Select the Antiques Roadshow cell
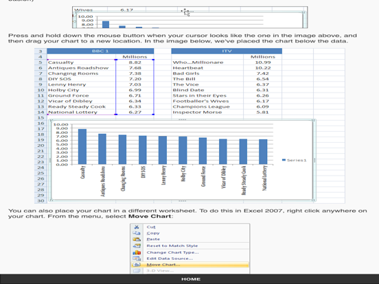The height and width of the screenshot is (284, 379). pos(81,68)
